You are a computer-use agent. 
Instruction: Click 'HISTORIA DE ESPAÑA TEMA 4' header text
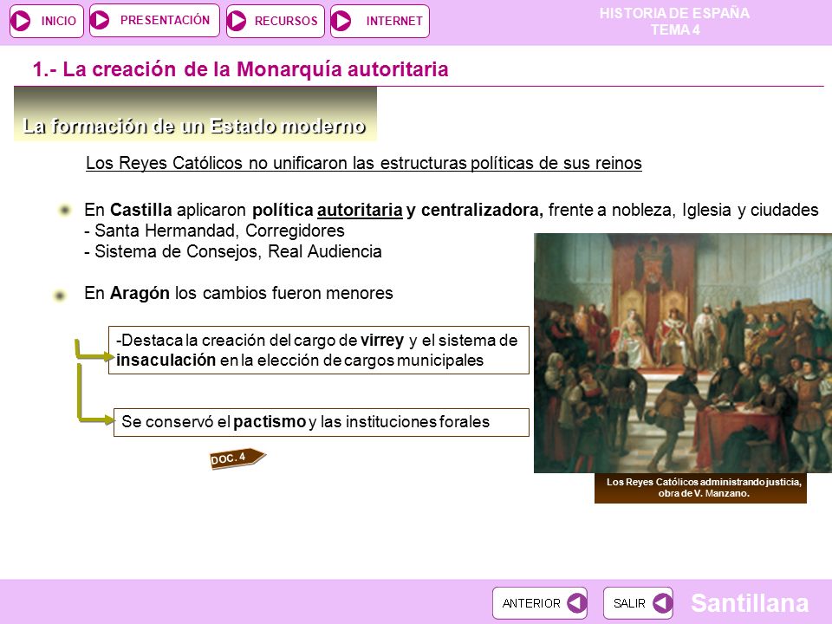click(x=674, y=21)
